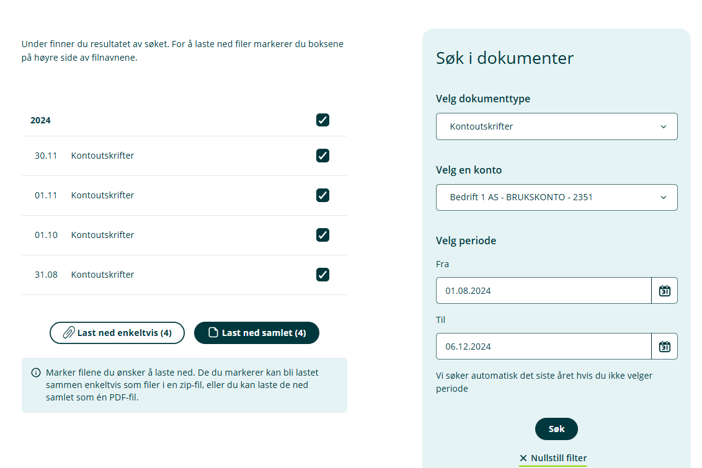
Task: Uncheck the 01.11 Kontoutskrifter checkbox
Action: (322, 195)
